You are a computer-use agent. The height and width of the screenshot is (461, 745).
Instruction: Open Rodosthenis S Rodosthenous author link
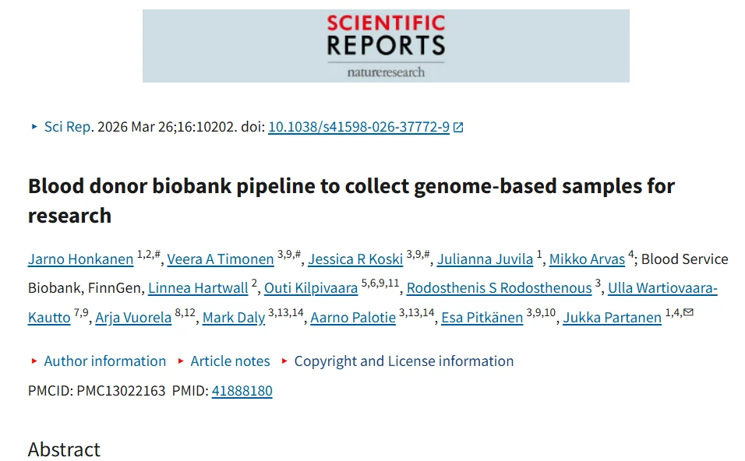click(x=499, y=288)
